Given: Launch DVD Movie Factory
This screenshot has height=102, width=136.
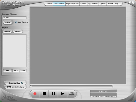Looking at the screenshot, I should [x=15, y=87].
